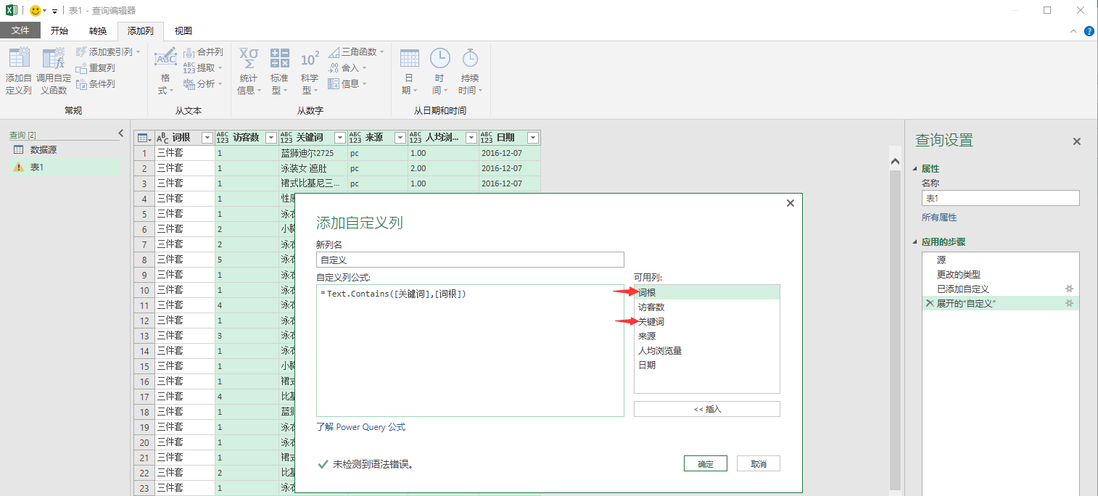Screen dimensions: 1098x496
Task: Switch to the Home (开始) tab
Action: [x=59, y=30]
